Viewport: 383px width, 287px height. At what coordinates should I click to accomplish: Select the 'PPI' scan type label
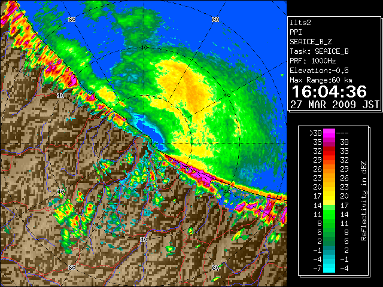click(296, 32)
